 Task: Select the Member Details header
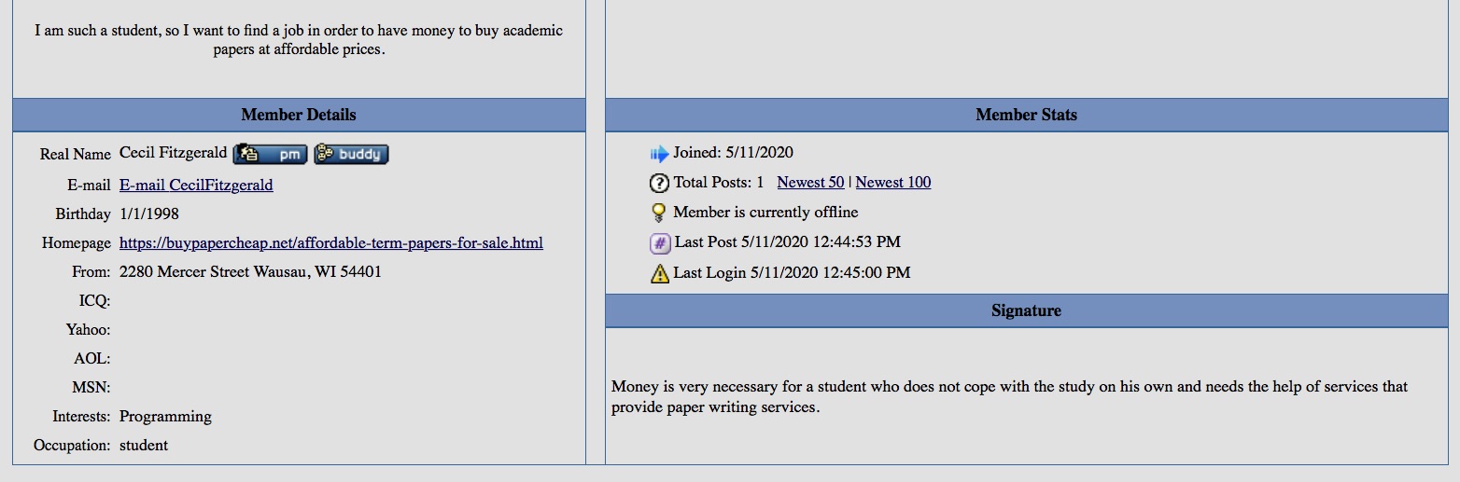[299, 116]
